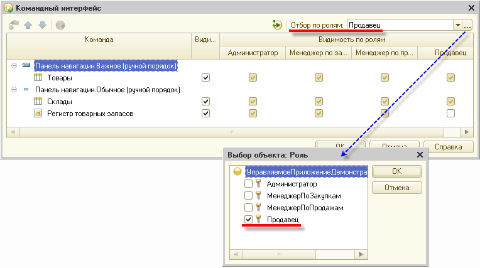This screenshot has width=480, height=268.
Task: Toggle general visibility checkbox for Товары
Action: (205, 77)
